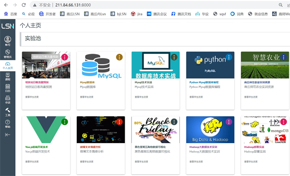Open the Hadoop部署实战 course title link
Image resolution: width=290 pixels, height=176 pixels.
coord(254,147)
